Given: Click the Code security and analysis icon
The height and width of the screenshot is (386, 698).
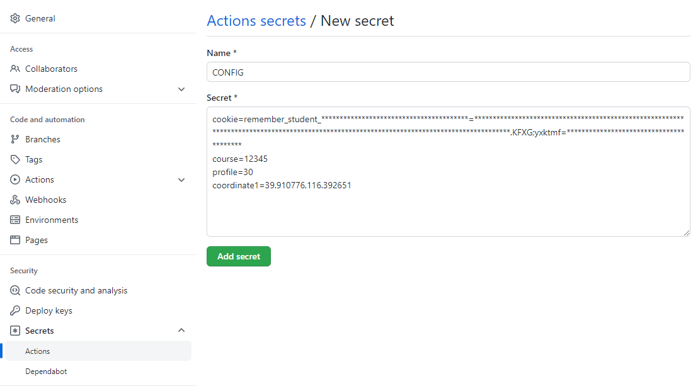Looking at the screenshot, I should [14, 290].
